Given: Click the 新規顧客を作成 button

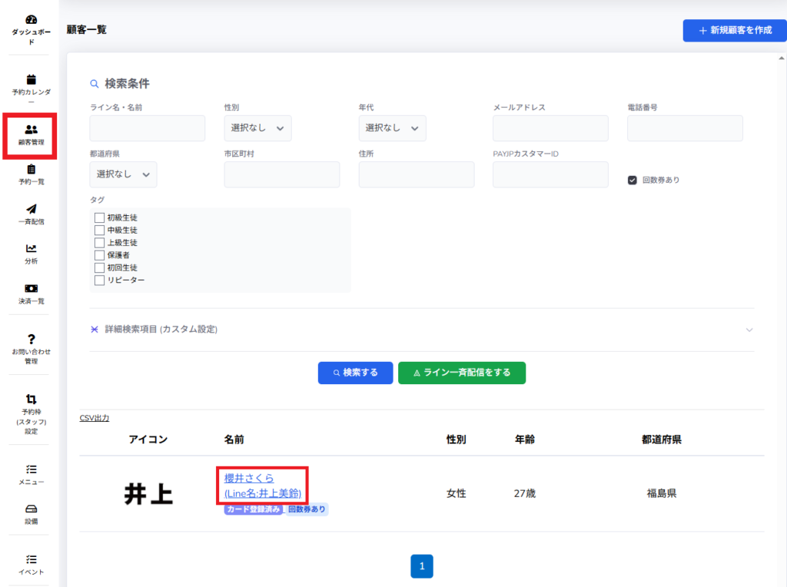Looking at the screenshot, I should pyautogui.click(x=734, y=31).
